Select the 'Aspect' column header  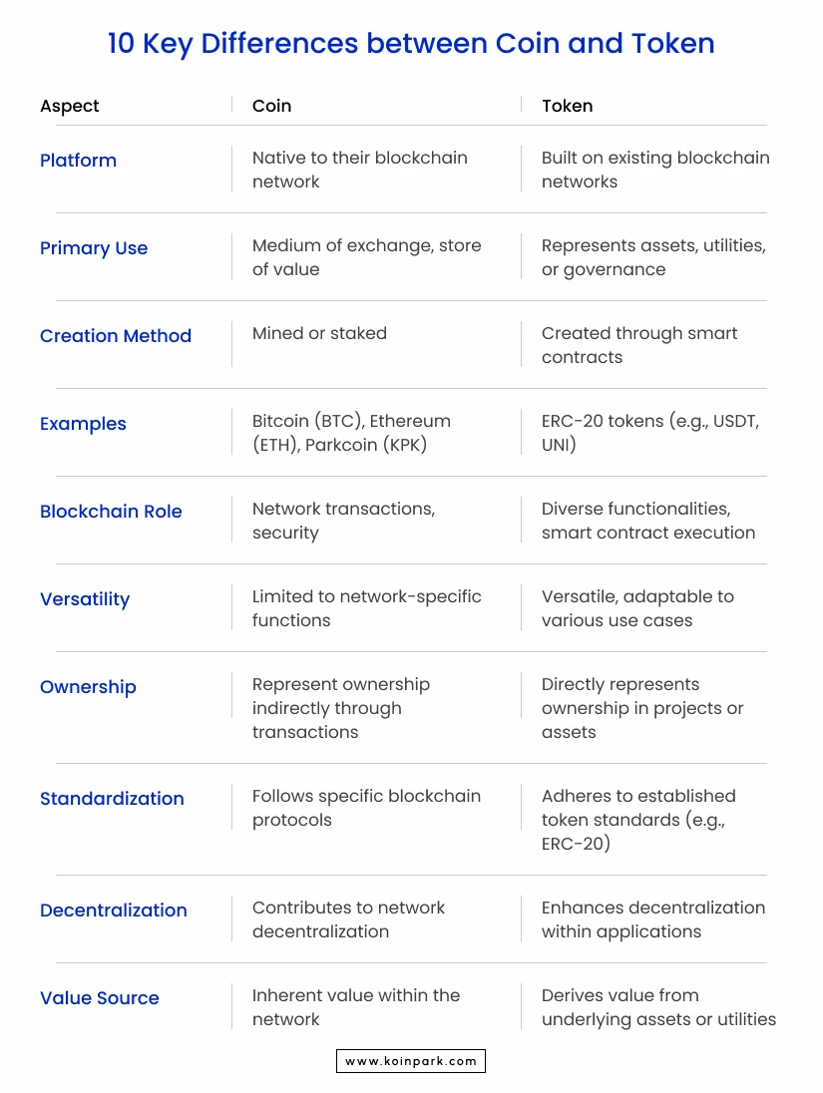(x=70, y=106)
